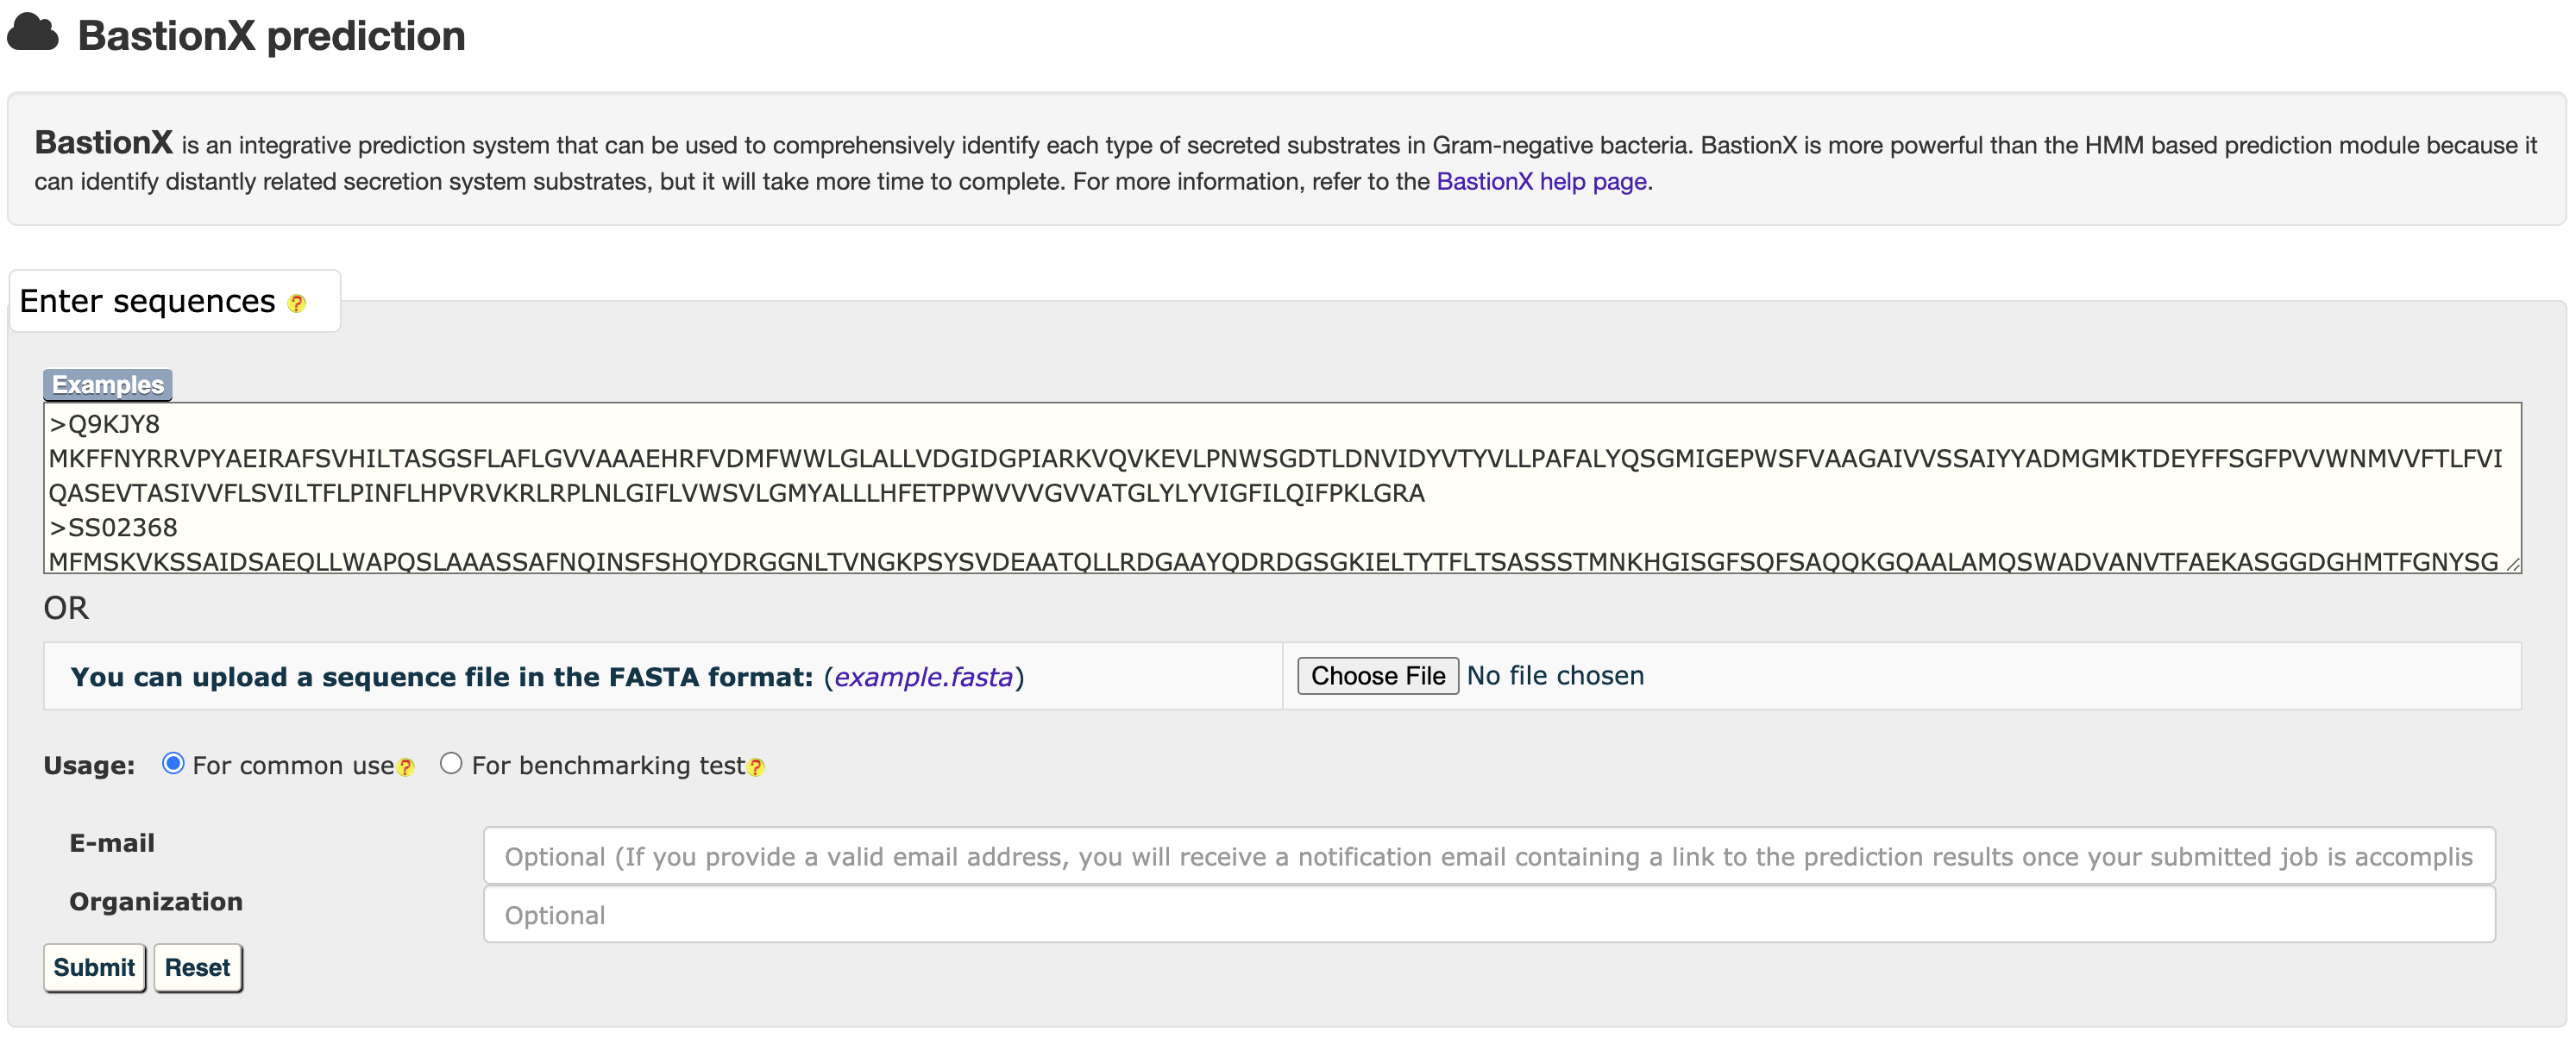The height and width of the screenshot is (1038, 2576).
Task: Focus the Organization input field
Action: [1488, 915]
